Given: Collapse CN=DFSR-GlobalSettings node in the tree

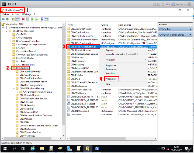Looking at the screenshot, I should [14, 88].
